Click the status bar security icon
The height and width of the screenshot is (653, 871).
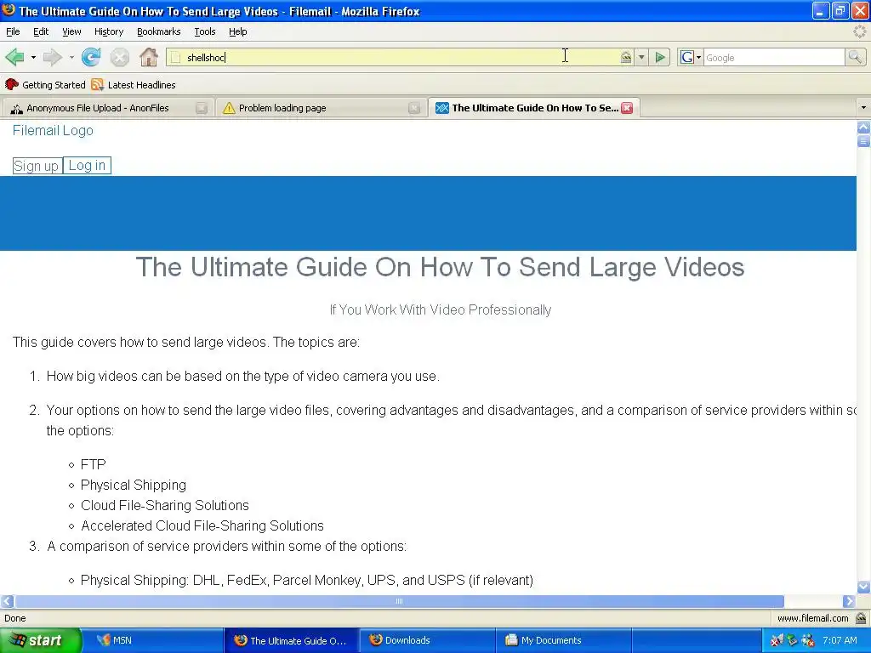tap(861, 618)
